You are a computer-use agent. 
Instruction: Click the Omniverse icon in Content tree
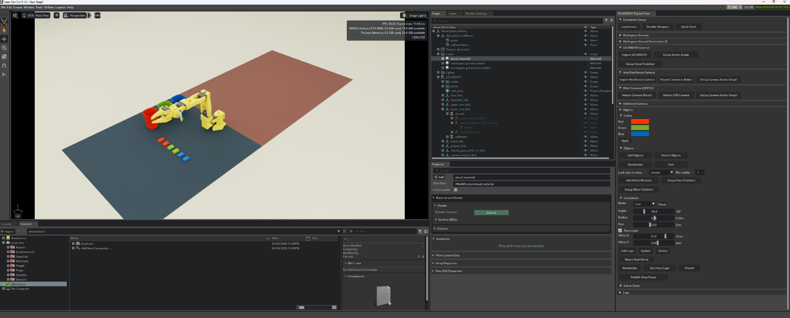tap(8, 284)
